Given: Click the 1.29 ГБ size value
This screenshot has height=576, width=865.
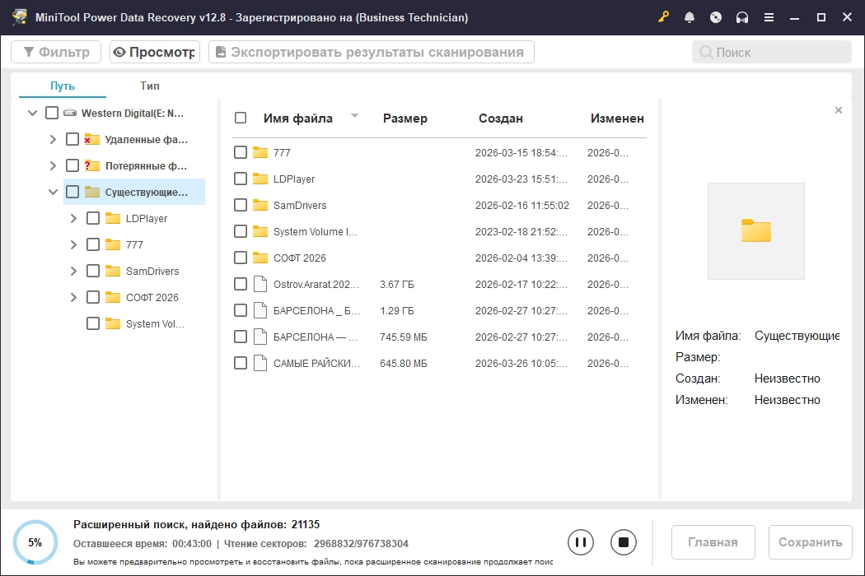Looking at the screenshot, I should tap(396, 311).
